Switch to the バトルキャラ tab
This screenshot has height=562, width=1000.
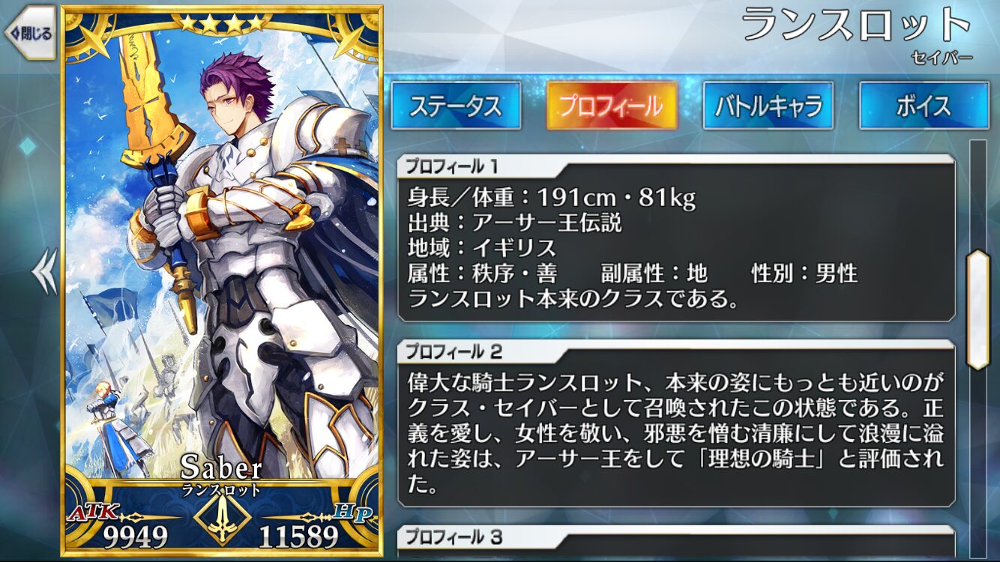[768, 106]
